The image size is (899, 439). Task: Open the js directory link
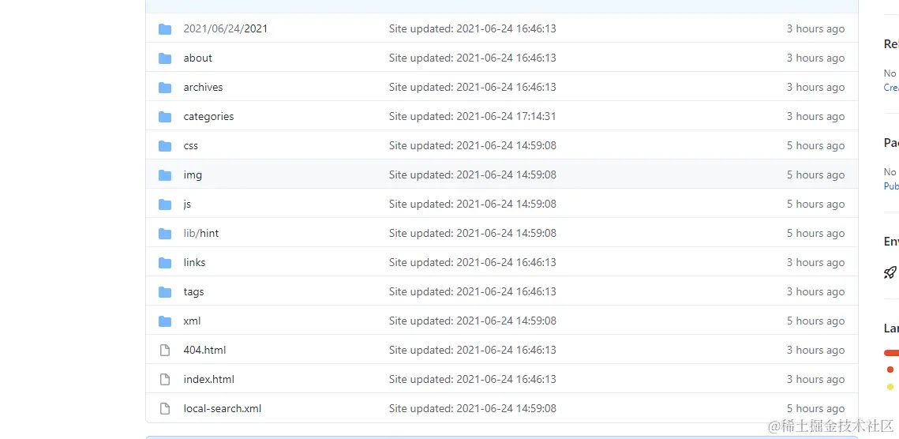click(188, 204)
